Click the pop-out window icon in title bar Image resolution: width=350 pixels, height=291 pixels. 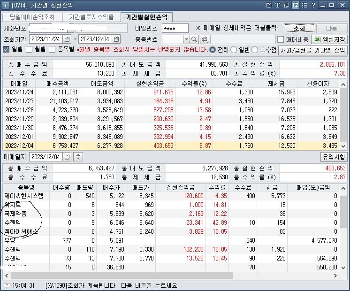point(269,5)
